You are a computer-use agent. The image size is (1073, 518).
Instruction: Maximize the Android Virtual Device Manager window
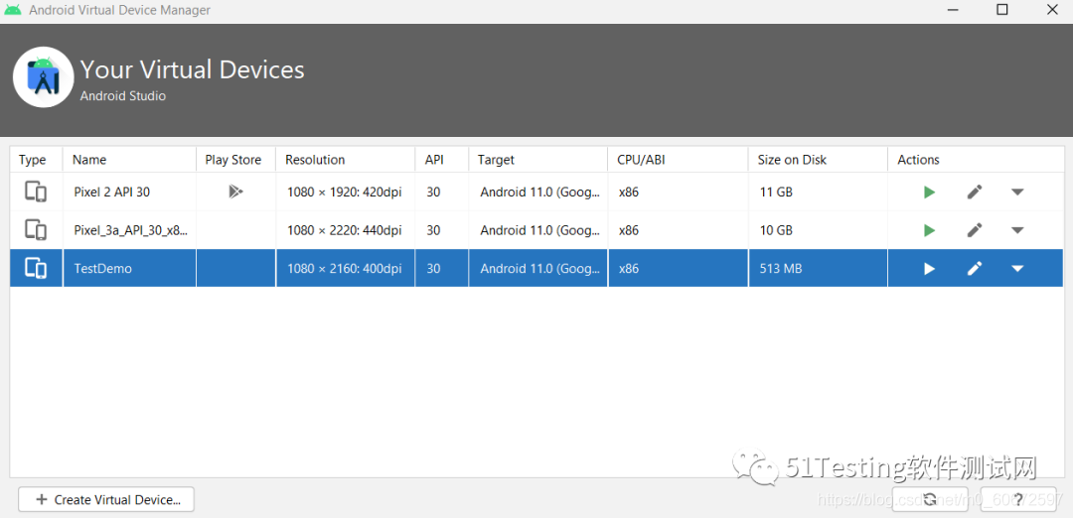coord(1001,10)
